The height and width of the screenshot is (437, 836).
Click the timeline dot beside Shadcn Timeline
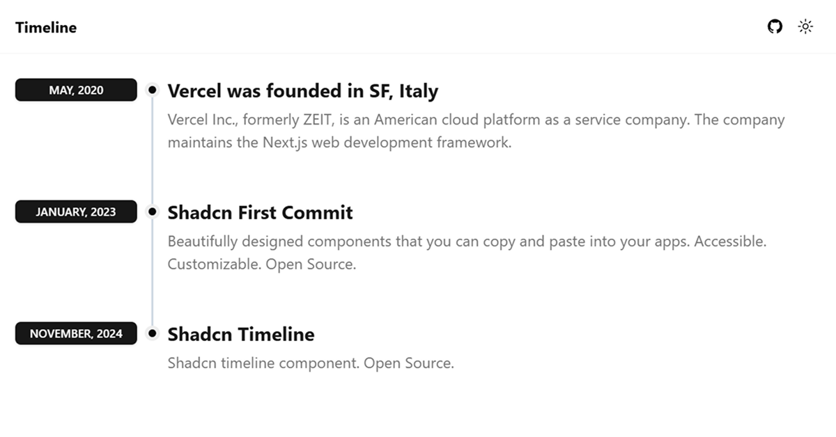point(152,333)
